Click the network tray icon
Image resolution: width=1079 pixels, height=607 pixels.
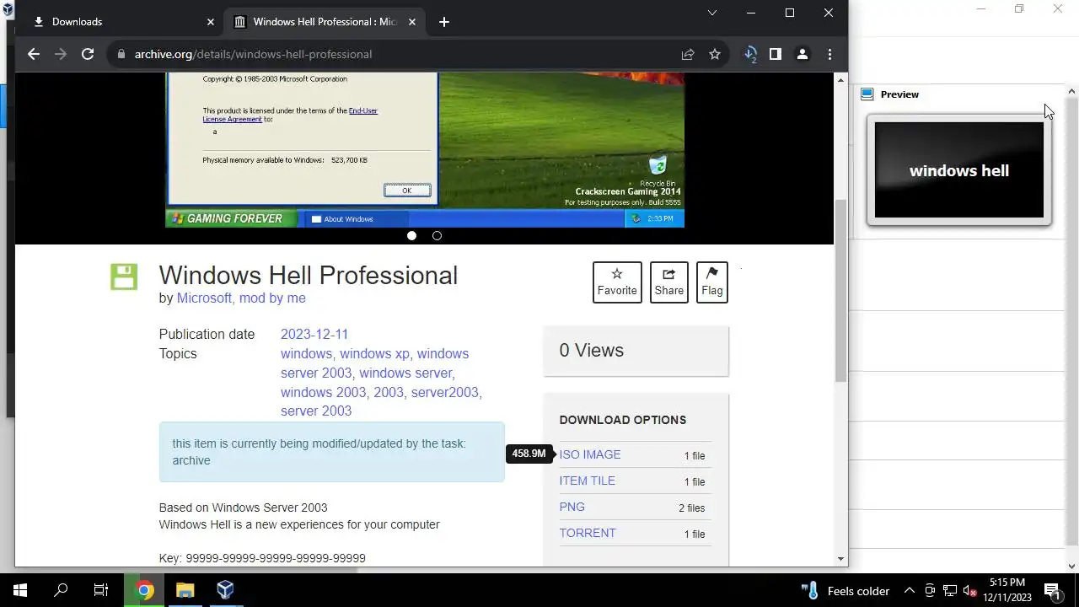tap(950, 590)
